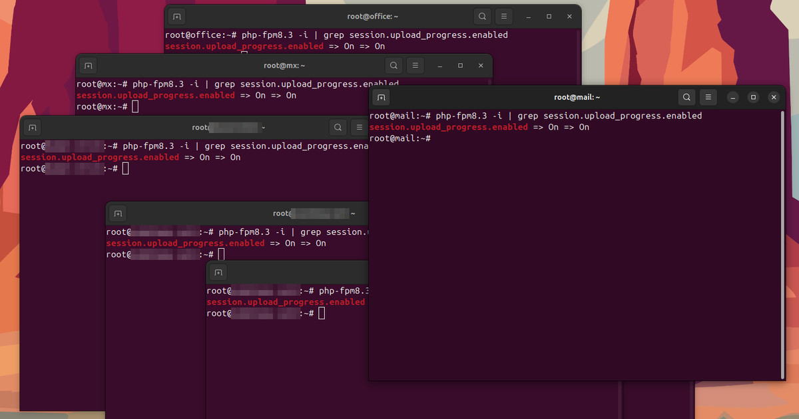Click search icon in third blurred-host terminal

[338, 127]
